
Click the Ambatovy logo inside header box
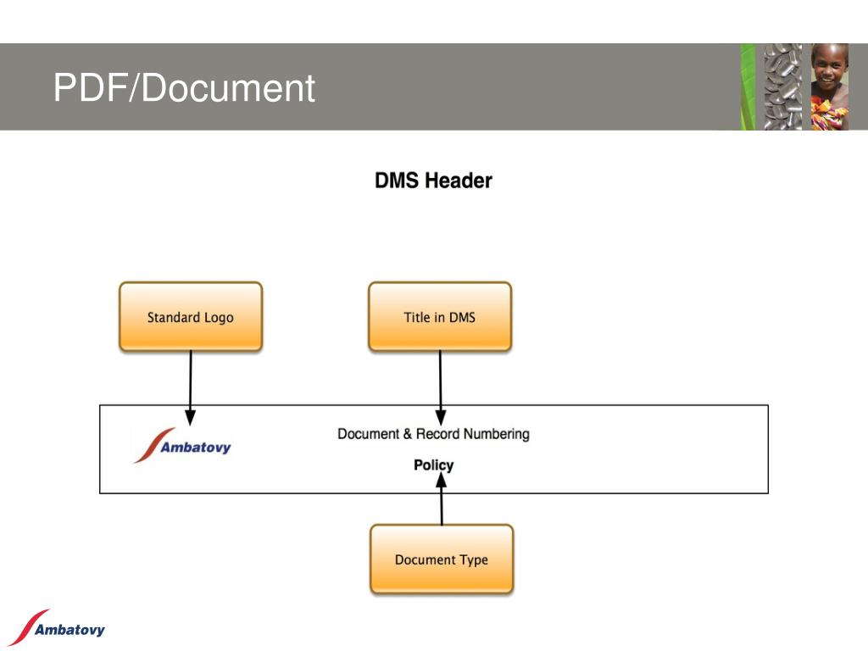pos(182,445)
